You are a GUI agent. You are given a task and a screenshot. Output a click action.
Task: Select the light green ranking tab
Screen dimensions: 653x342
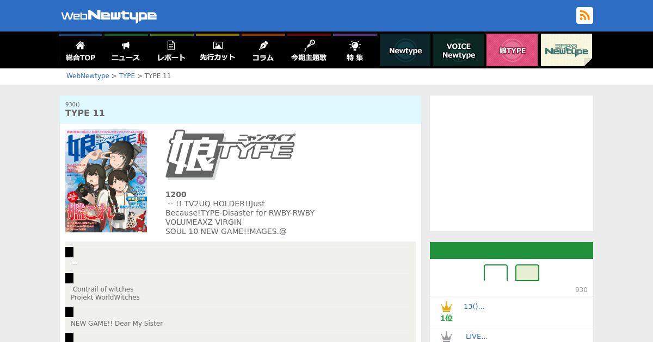pos(527,273)
